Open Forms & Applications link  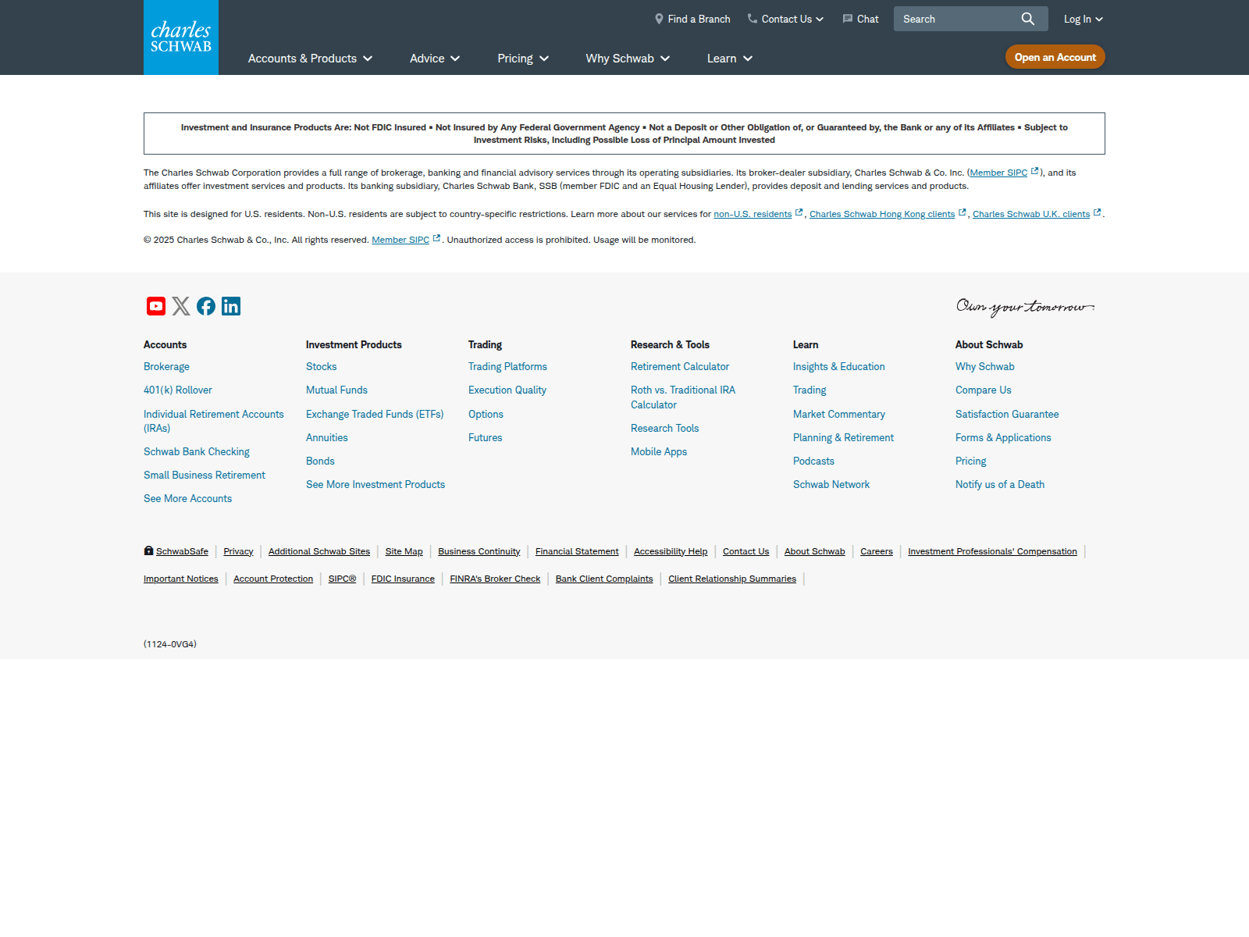click(x=1003, y=437)
